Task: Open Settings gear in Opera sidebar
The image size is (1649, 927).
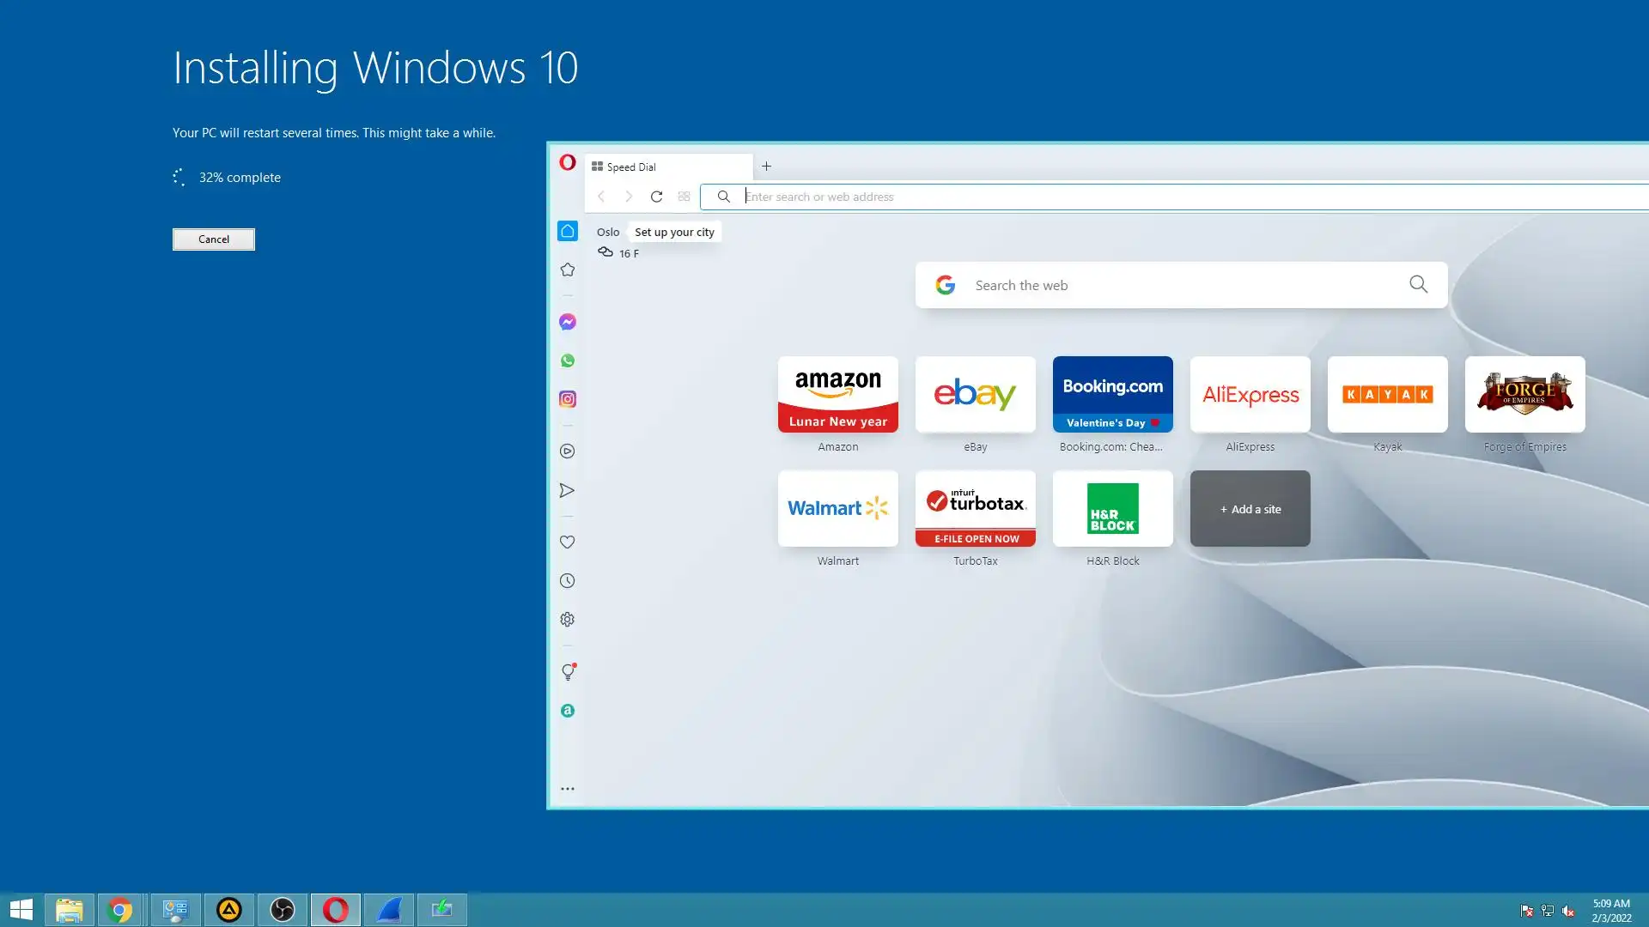Action: click(568, 620)
